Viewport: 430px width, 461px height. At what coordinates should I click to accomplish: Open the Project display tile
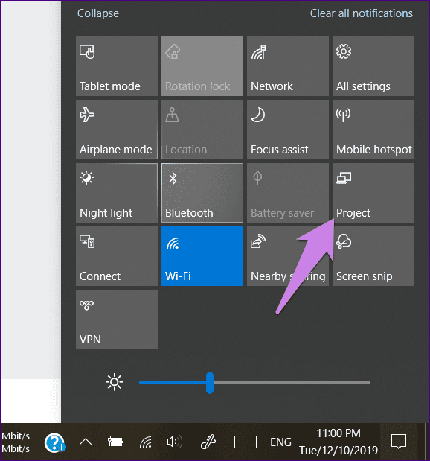point(373,193)
